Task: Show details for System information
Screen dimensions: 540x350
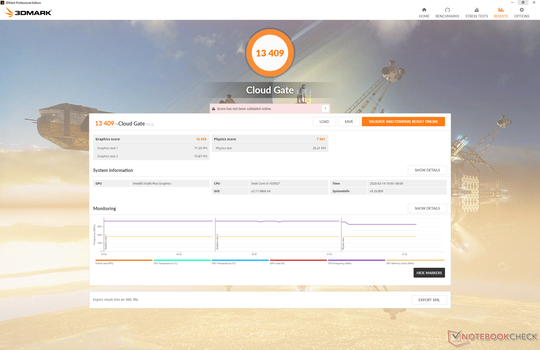Action: [427, 170]
